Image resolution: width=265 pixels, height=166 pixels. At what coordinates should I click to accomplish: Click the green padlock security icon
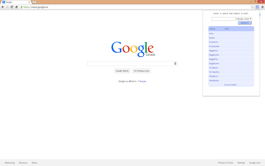coord(22,7)
